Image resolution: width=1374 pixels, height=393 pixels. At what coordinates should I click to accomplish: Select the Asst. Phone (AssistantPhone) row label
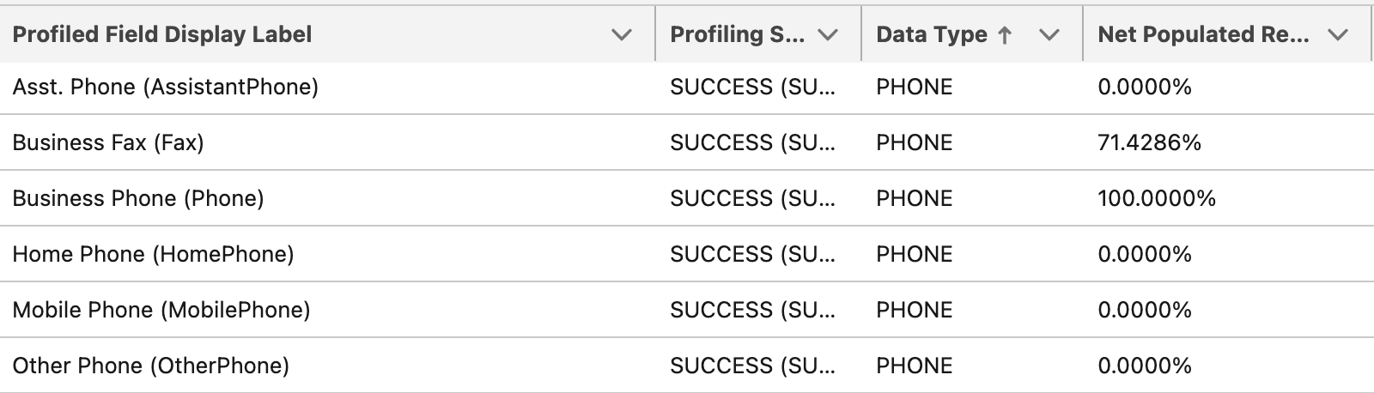[166, 87]
